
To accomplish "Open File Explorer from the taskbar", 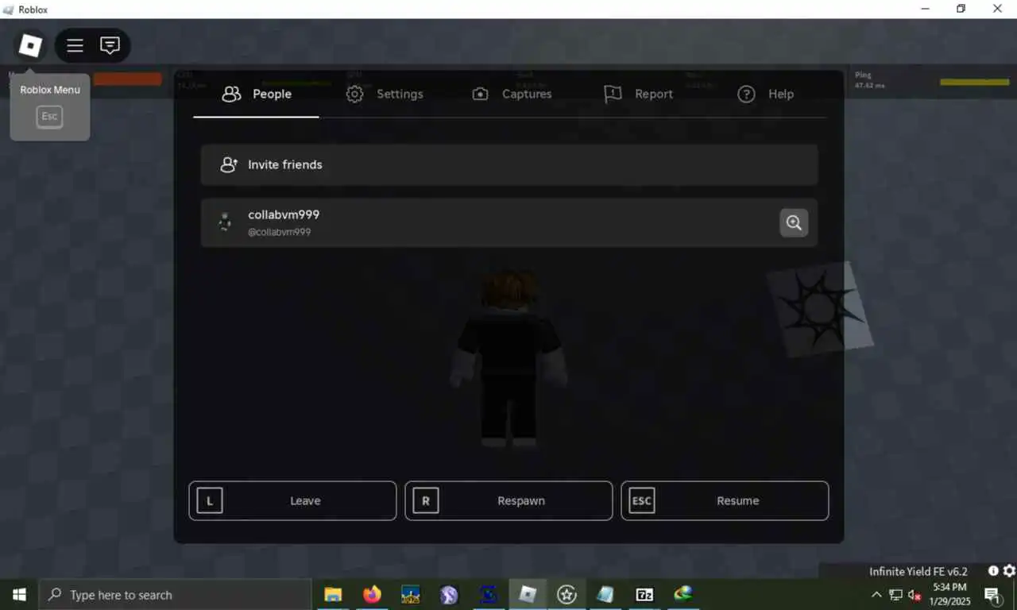I will pos(333,594).
